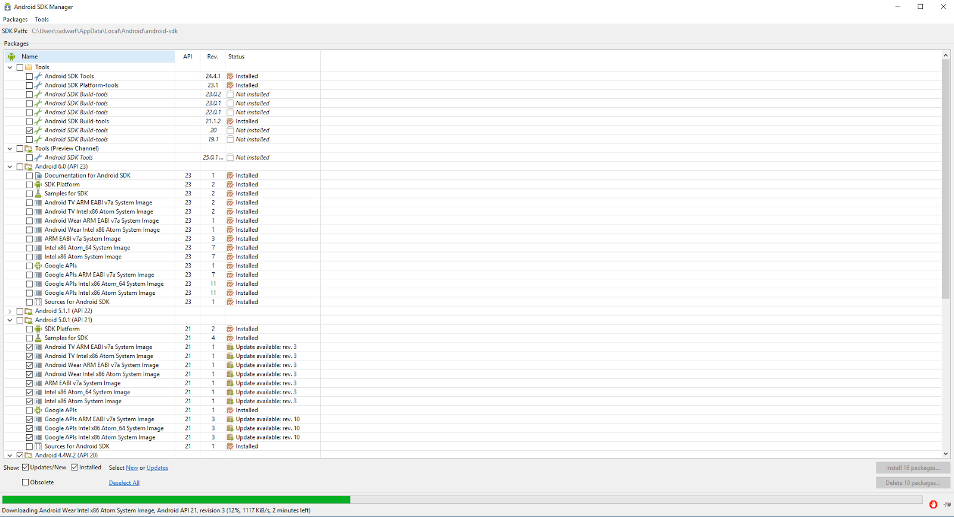Image resolution: width=954 pixels, height=517 pixels.
Task: Select the Google APIs Intel x86 Atom_64 API 23 row
Action: coord(162,284)
